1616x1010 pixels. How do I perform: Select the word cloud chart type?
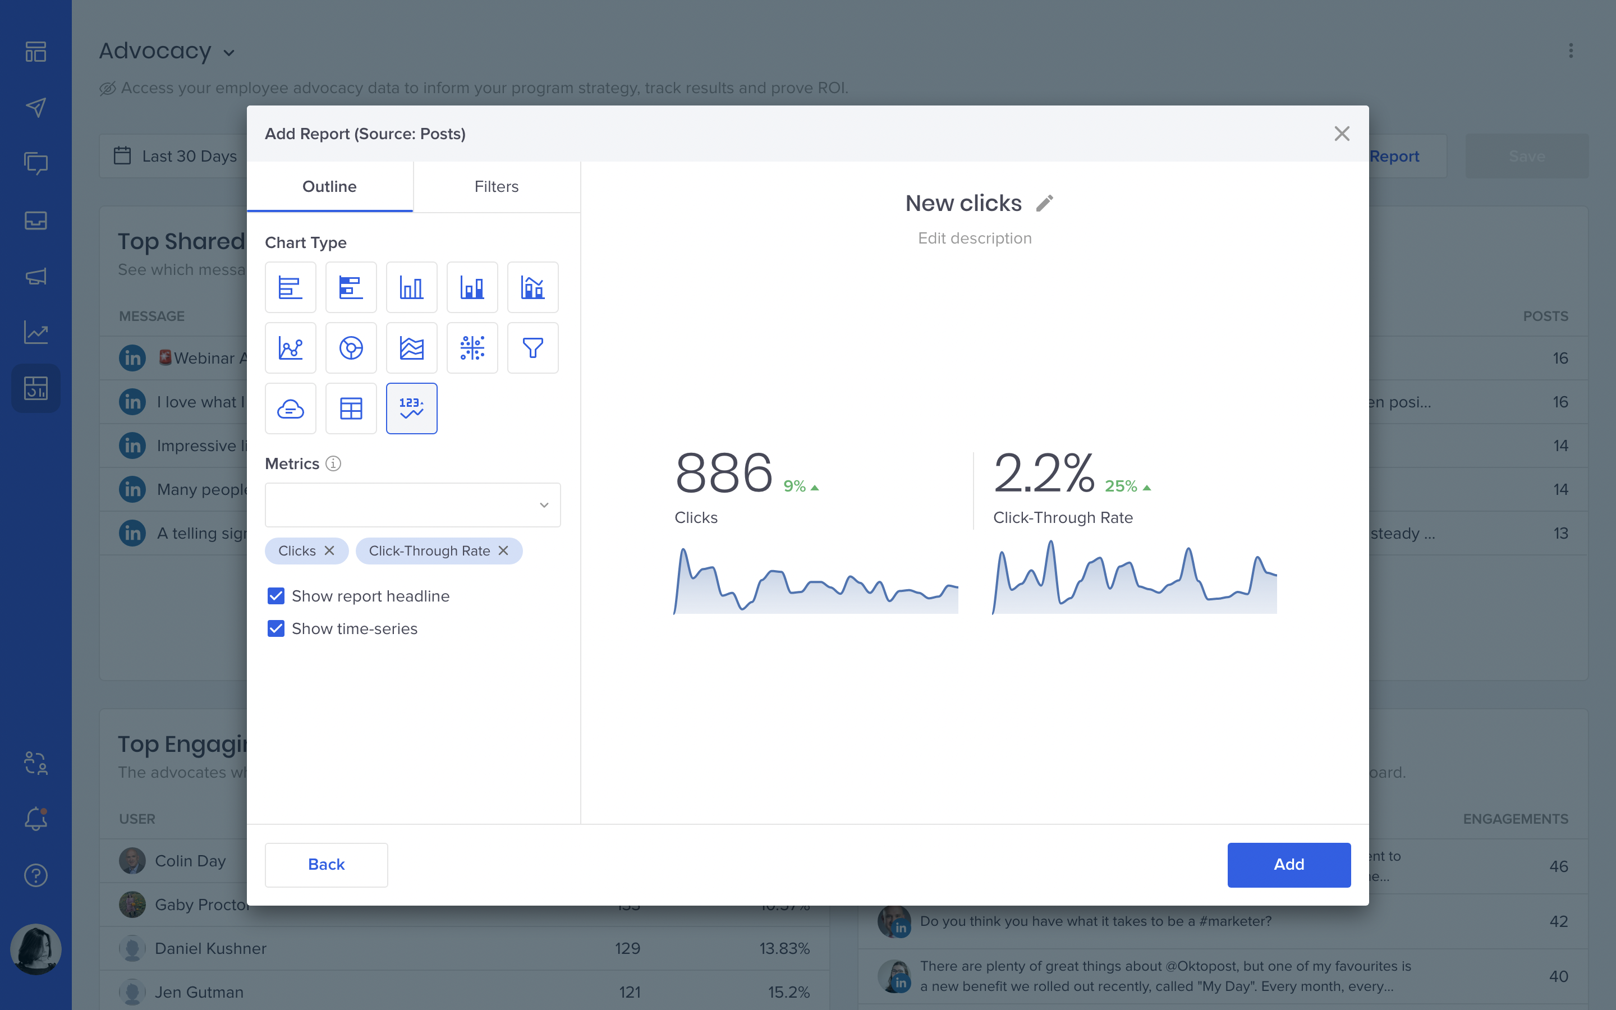(x=290, y=408)
